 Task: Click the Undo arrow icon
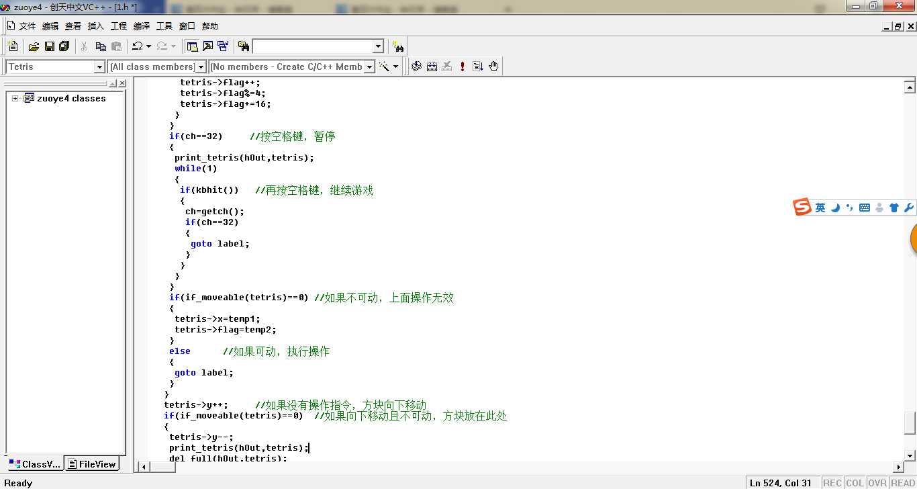coord(137,46)
